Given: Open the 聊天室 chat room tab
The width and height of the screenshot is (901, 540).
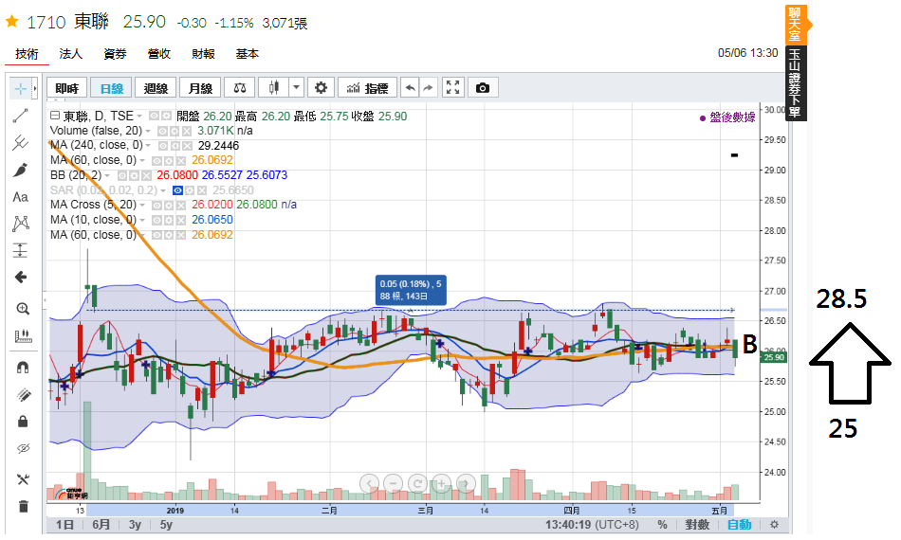Looking at the screenshot, I should pyautogui.click(x=795, y=25).
